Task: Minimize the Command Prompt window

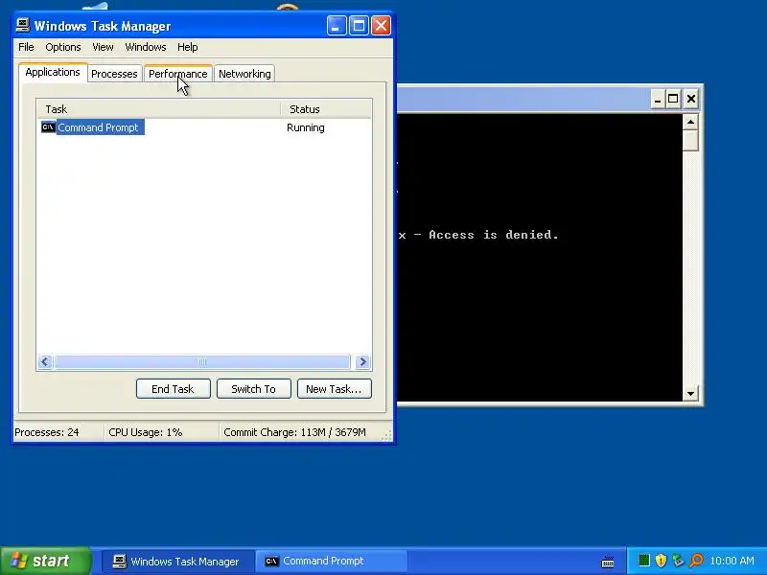Action: coord(658,100)
